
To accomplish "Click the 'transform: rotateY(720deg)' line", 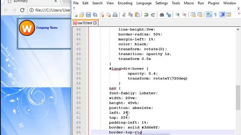I will click(157, 78).
